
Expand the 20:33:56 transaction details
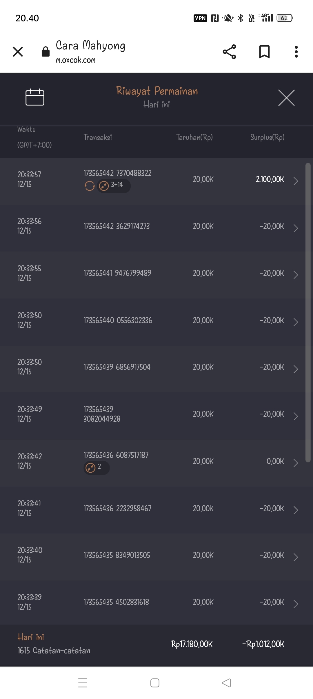point(296,228)
